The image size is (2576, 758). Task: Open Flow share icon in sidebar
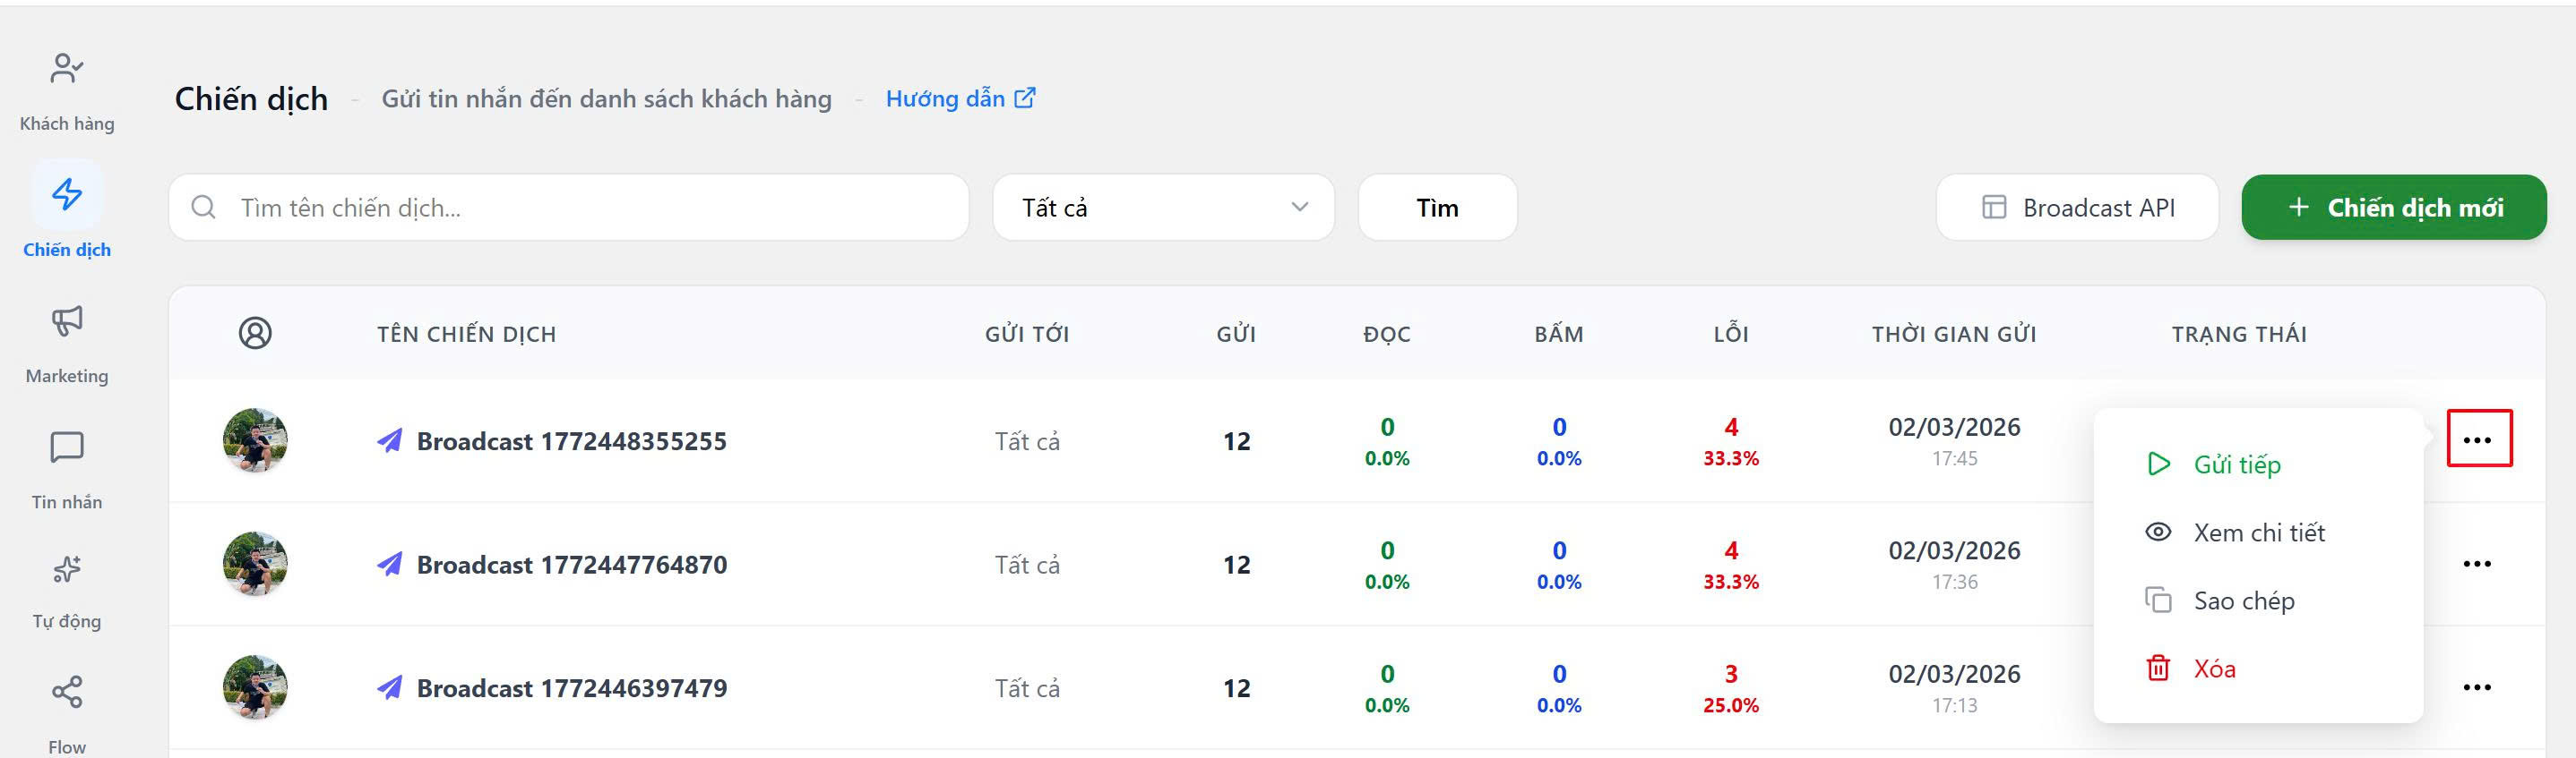[x=66, y=693]
